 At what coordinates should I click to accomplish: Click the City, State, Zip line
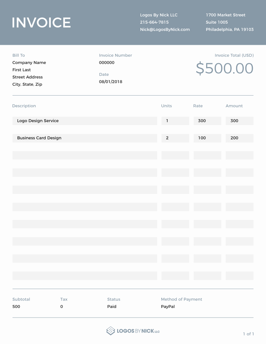(27, 84)
